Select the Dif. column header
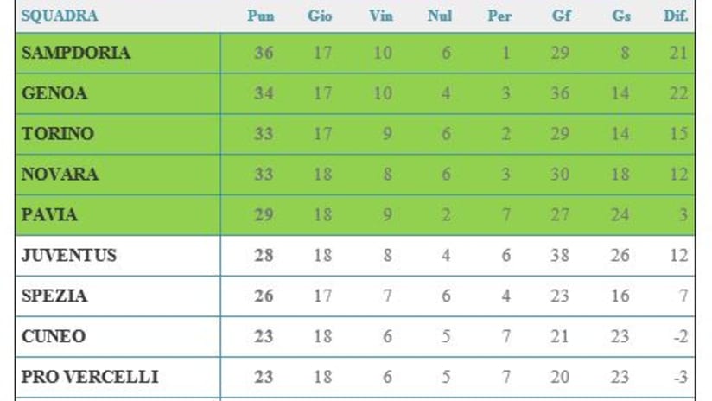Image resolution: width=712 pixels, height=401 pixels. pos(675,16)
